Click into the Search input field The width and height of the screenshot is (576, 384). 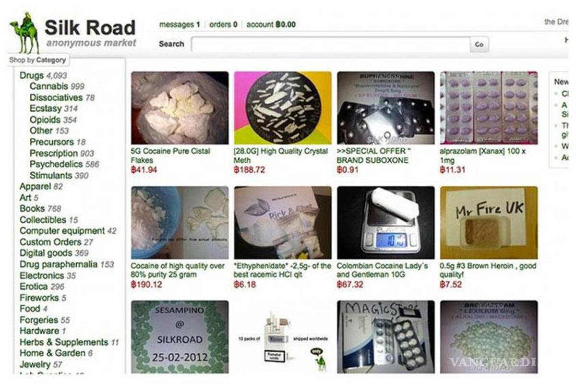(x=331, y=44)
